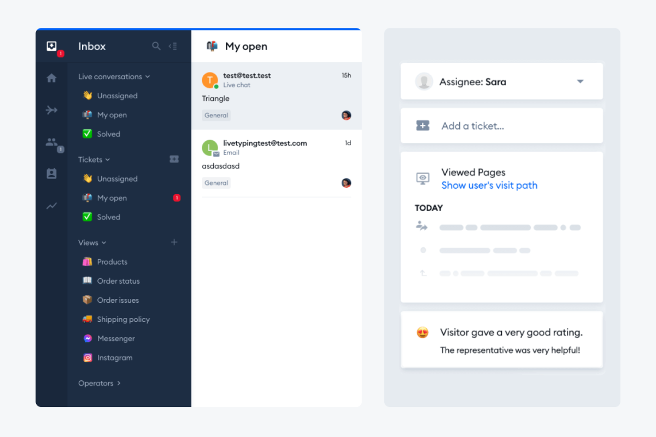The width and height of the screenshot is (656, 437).
Task: Open Show user's visit path link
Action: point(489,185)
